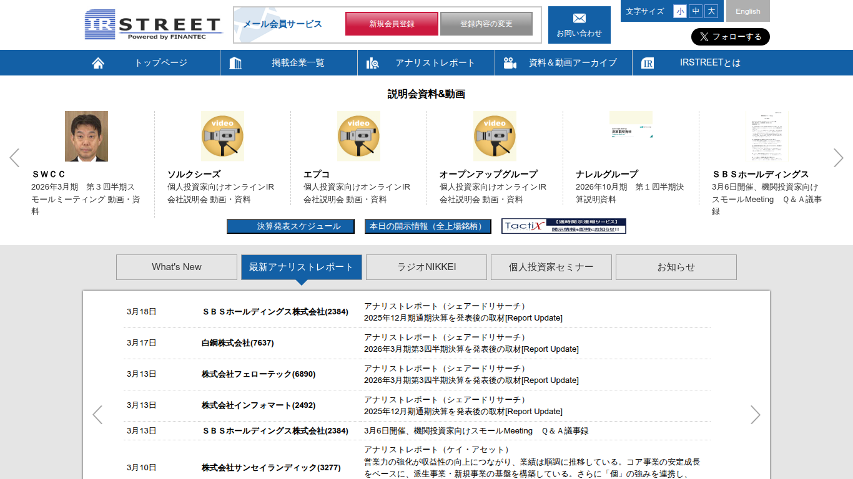Viewport: 853px width, 479px height.
Task: Switch to the お知らせ tab
Action: pyautogui.click(x=676, y=267)
